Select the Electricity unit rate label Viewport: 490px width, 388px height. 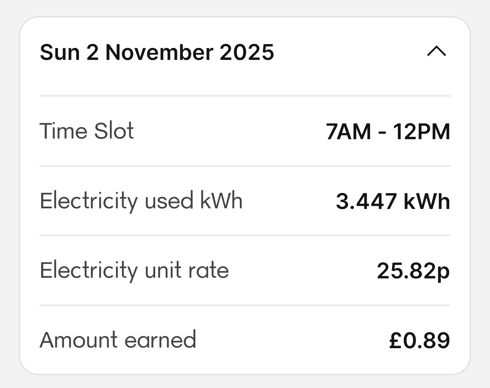[134, 271]
